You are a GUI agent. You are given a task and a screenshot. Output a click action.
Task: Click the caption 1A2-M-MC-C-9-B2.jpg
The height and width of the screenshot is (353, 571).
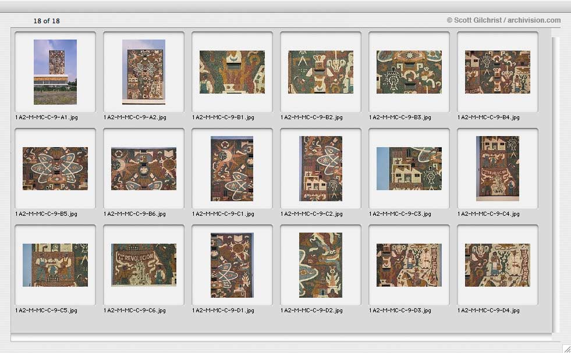click(312, 117)
